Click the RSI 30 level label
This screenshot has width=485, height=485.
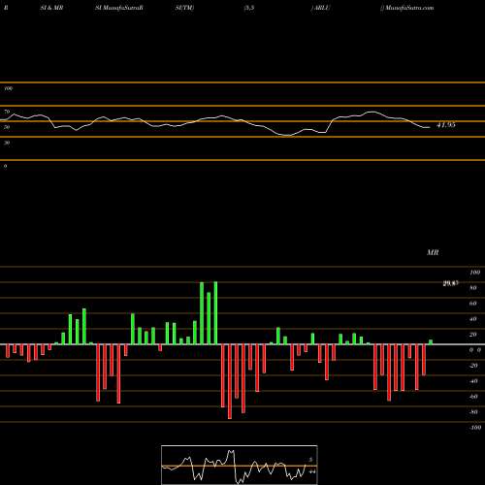click(7, 143)
